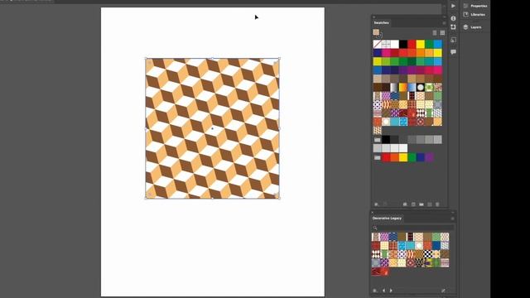Select the Decorative Legacy tab
The width and height of the screenshot is (530, 298).
(387, 219)
